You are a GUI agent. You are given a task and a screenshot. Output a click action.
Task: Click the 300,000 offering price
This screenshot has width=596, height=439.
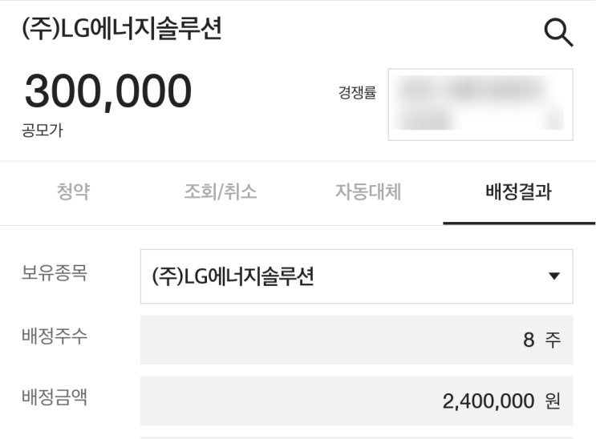pos(108,91)
